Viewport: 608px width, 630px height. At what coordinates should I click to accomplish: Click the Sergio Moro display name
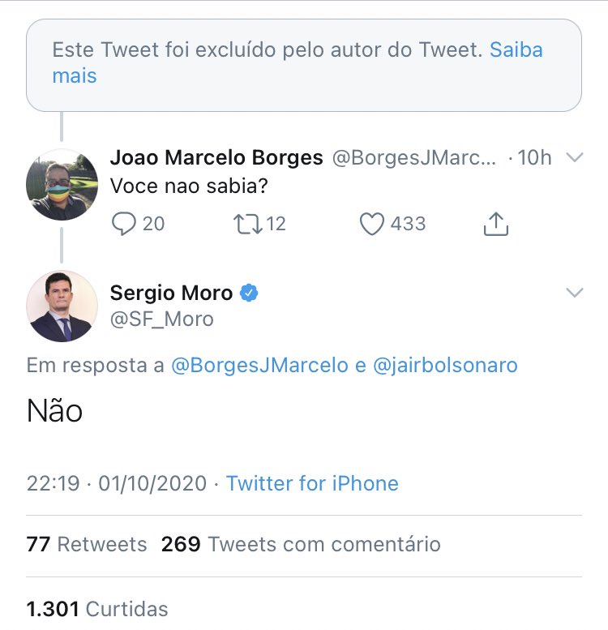(171, 293)
